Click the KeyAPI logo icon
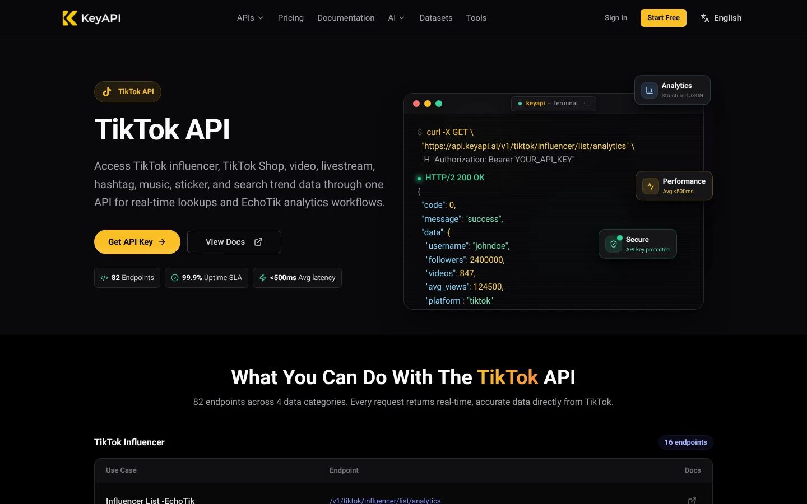Screen dimensions: 807x504 [69, 18]
